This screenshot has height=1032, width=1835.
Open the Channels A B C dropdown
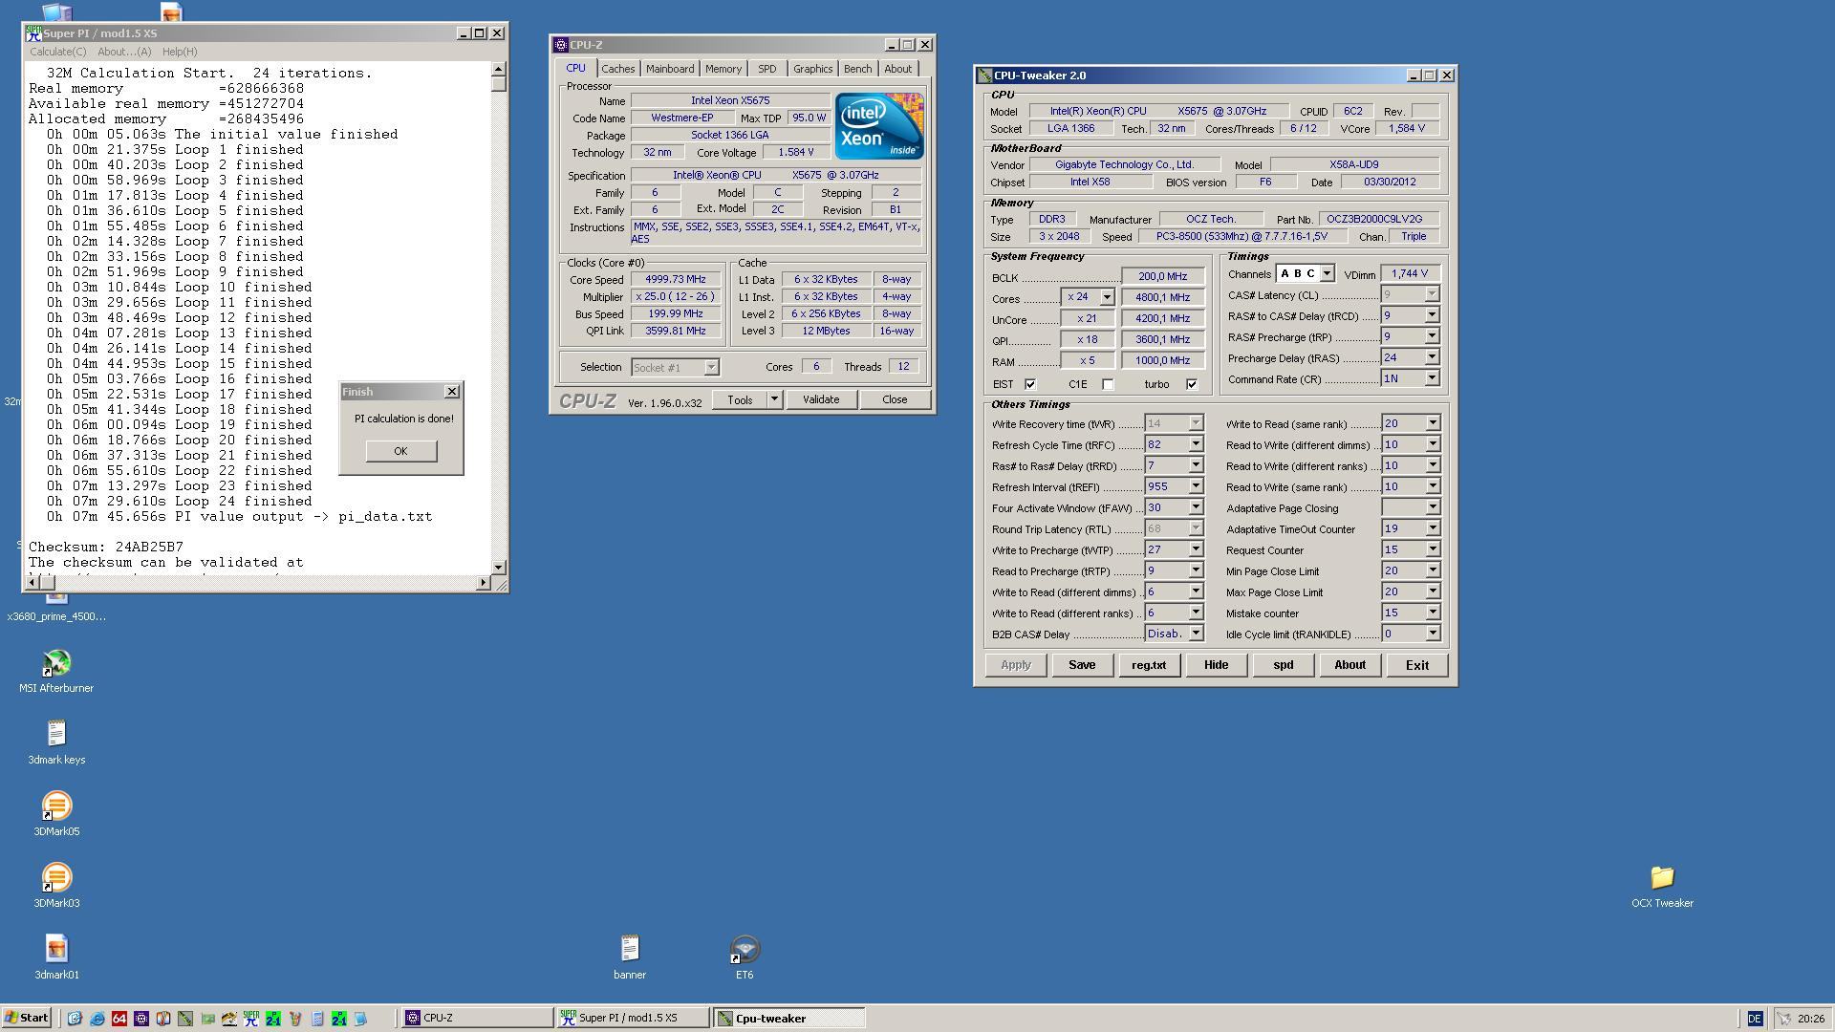[x=1327, y=274]
